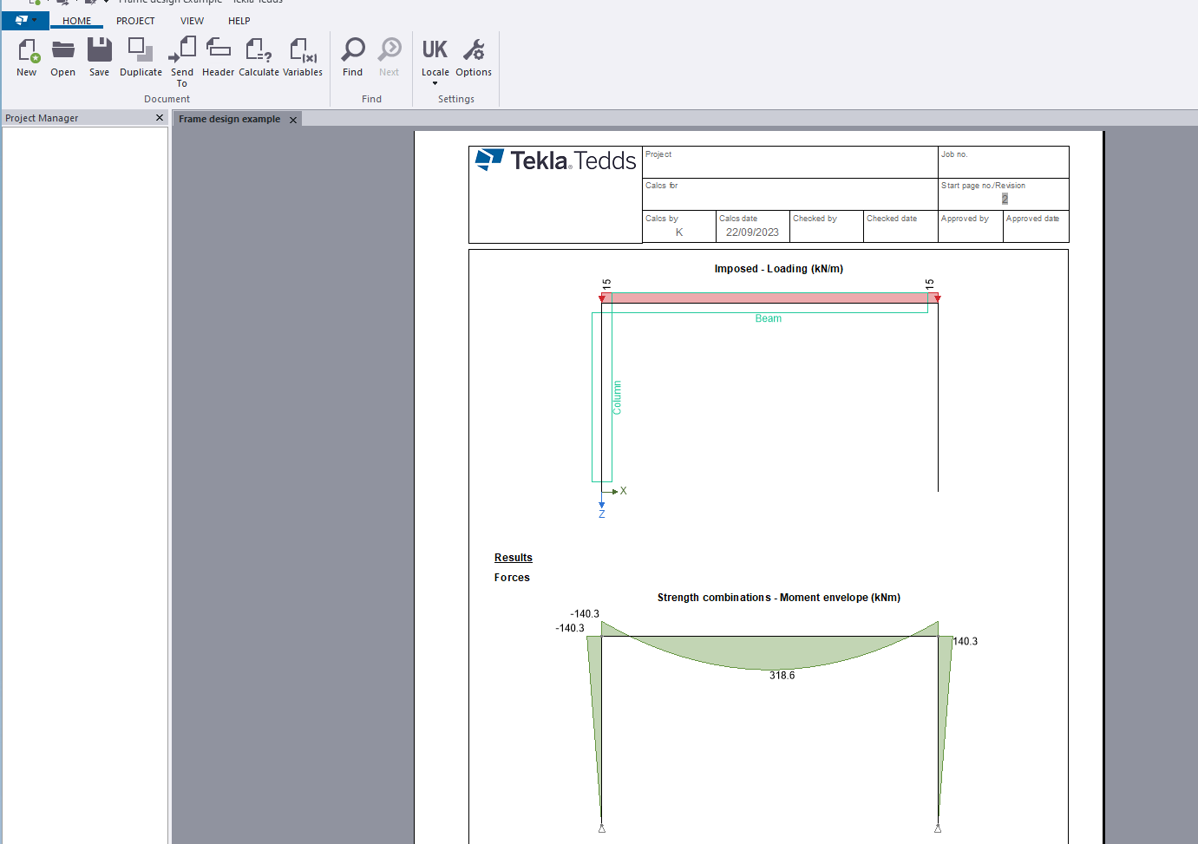The width and height of the screenshot is (1198, 844).
Task: Click the Beam label in the diagram
Action: (x=769, y=318)
